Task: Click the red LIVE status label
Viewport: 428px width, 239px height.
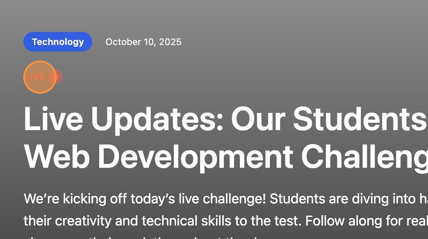Action: [x=35, y=77]
